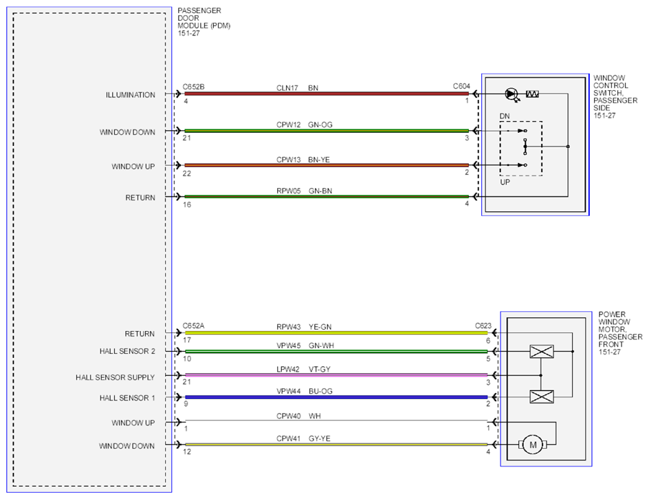The image size is (649, 499).
Task: Click pin 10 under the VPW45 wire
Action: coord(187,359)
